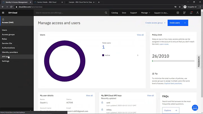Open the Chrome three-dot menu
The width and height of the screenshot is (203, 114).
[200, 7]
